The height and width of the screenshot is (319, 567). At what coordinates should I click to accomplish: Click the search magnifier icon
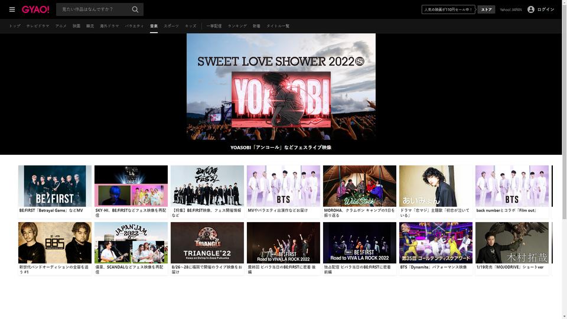[x=135, y=9]
